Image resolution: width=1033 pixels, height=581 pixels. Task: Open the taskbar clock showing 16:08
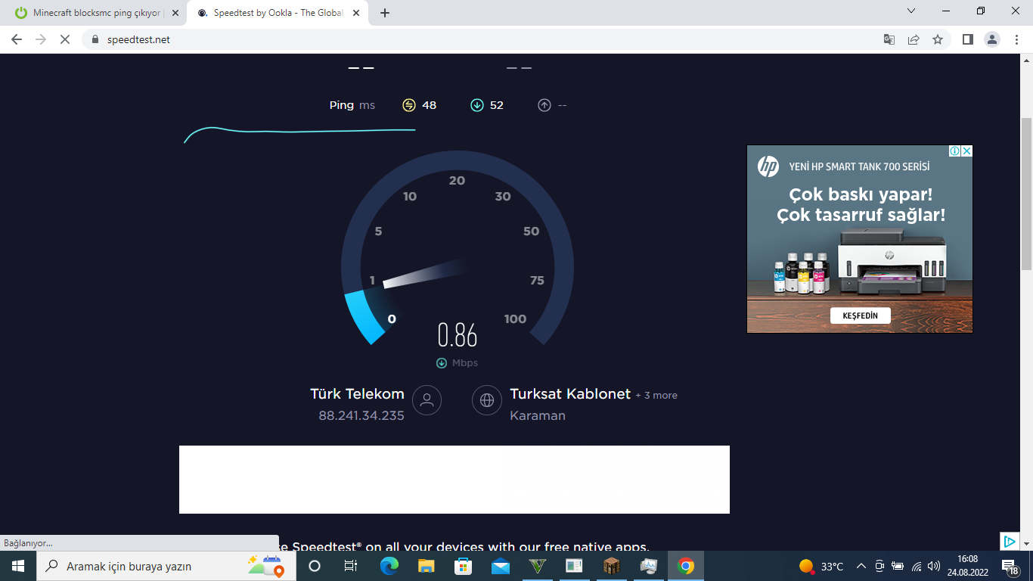click(x=967, y=566)
